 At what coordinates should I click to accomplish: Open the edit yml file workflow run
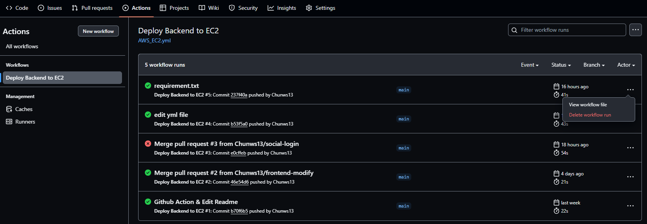click(171, 115)
